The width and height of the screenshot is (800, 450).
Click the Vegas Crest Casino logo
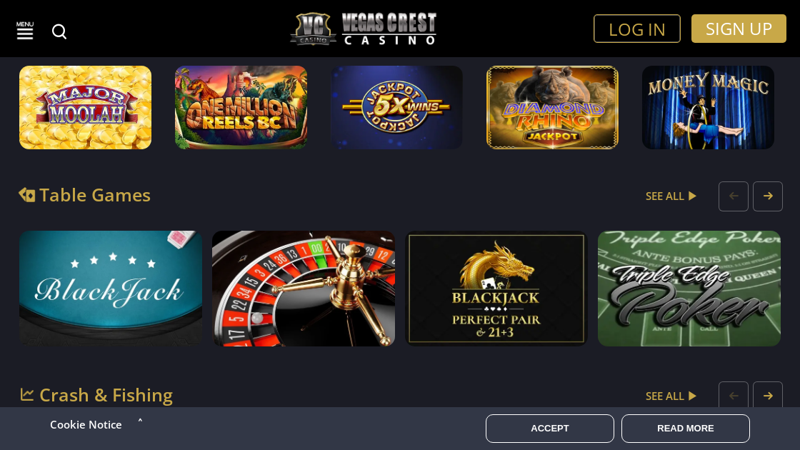click(x=364, y=29)
